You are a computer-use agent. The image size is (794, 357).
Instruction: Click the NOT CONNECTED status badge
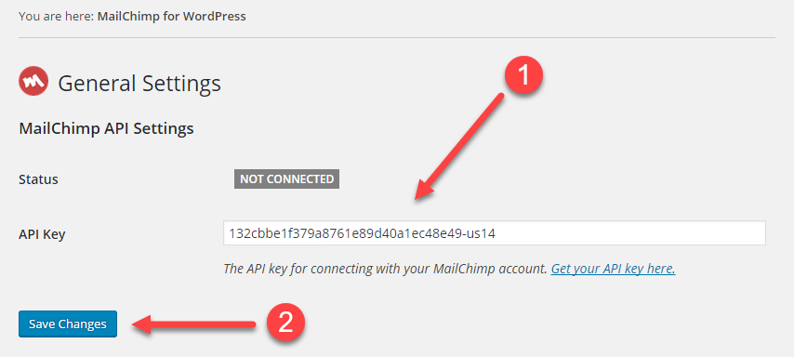click(x=286, y=179)
